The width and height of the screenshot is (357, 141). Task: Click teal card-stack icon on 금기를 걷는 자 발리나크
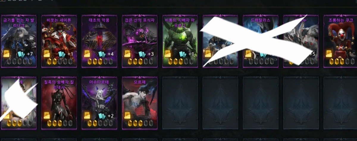coord(21,54)
